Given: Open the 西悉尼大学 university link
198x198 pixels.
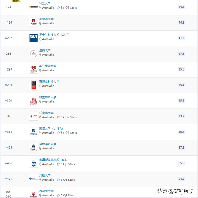Looking at the screenshot, I should (46, 191).
